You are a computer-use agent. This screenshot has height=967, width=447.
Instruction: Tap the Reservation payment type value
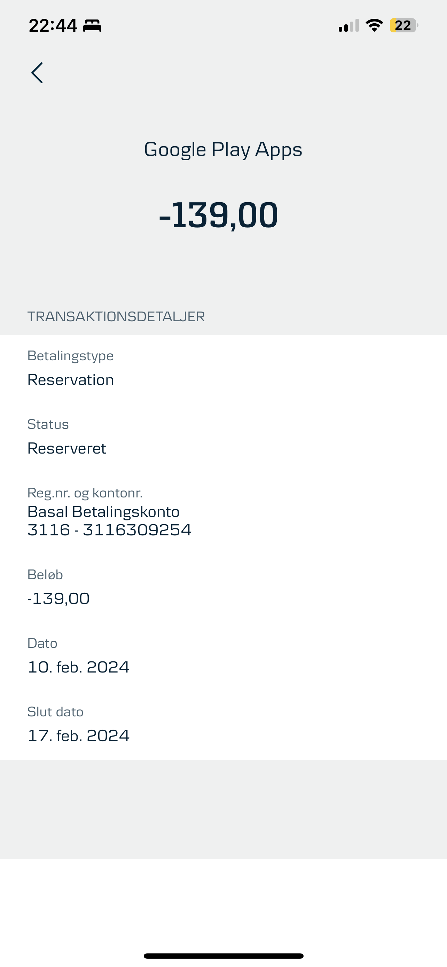[71, 380]
